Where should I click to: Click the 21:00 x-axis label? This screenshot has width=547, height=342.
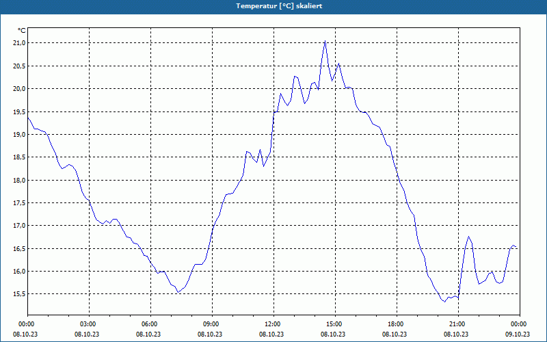pos(456,324)
